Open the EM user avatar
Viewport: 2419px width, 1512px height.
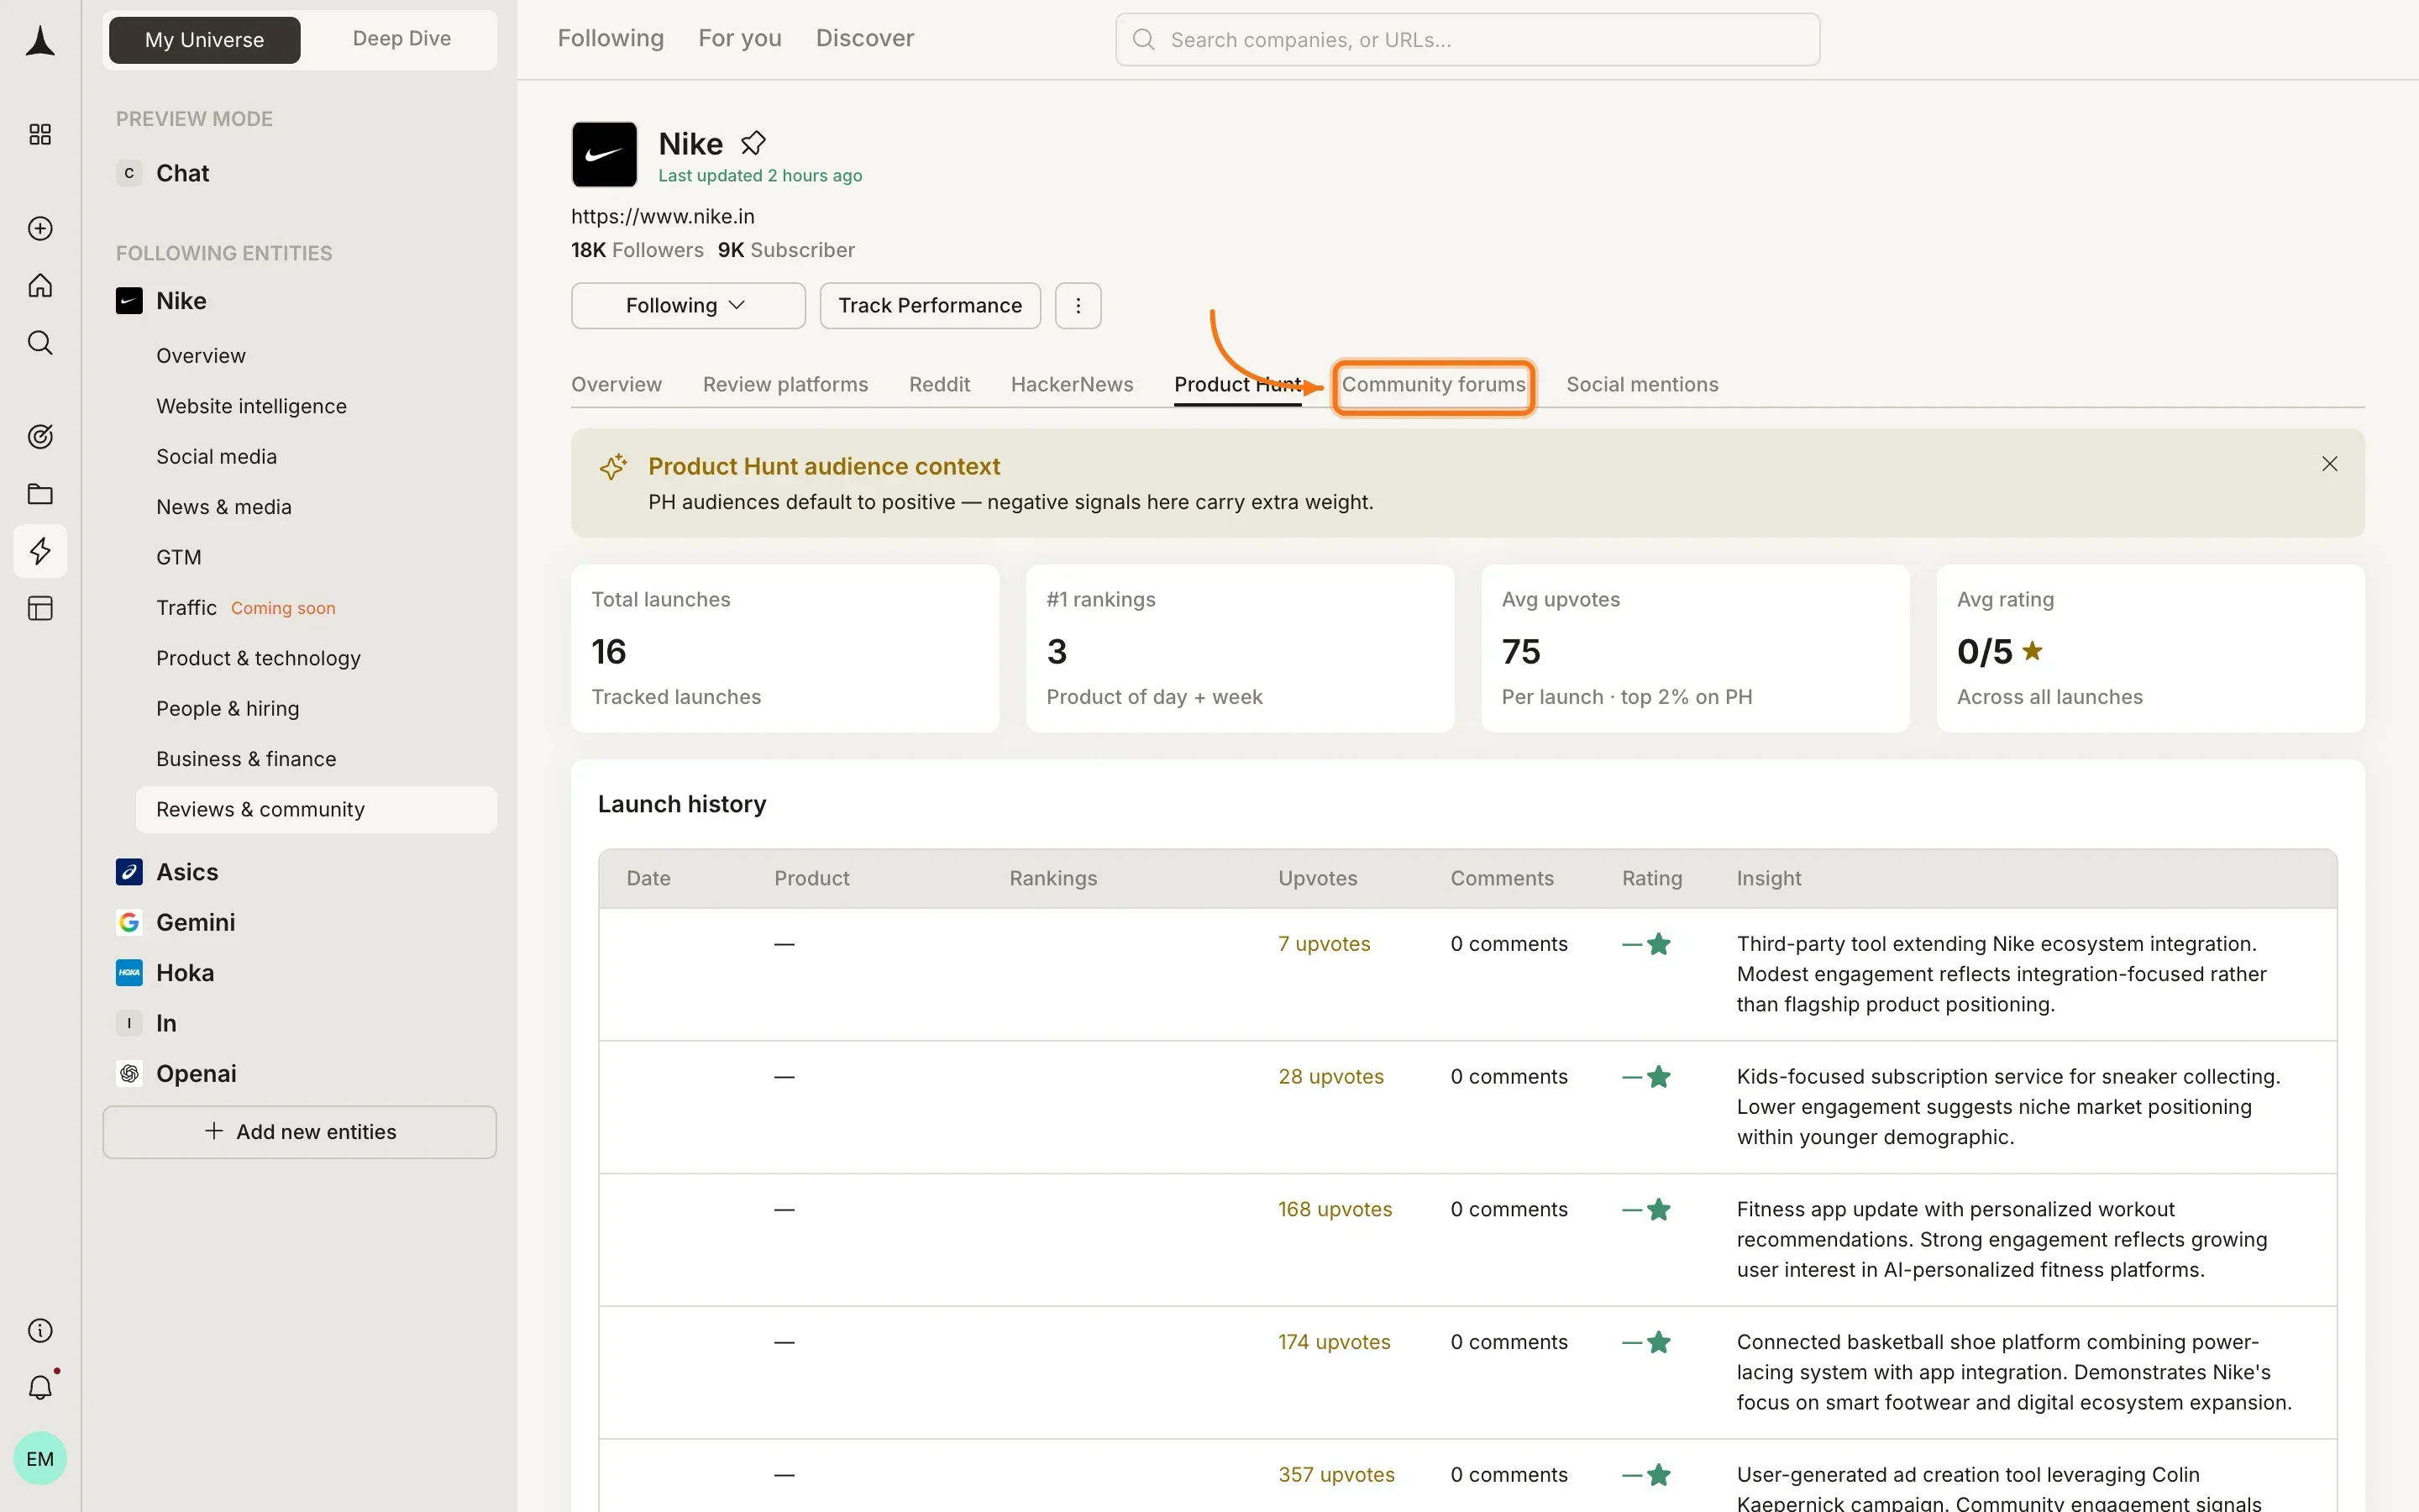[x=40, y=1458]
